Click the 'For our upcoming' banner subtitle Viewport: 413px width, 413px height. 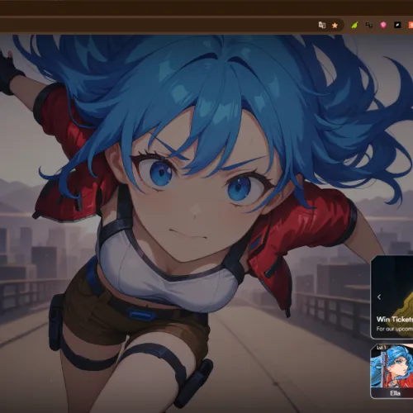pos(395,329)
